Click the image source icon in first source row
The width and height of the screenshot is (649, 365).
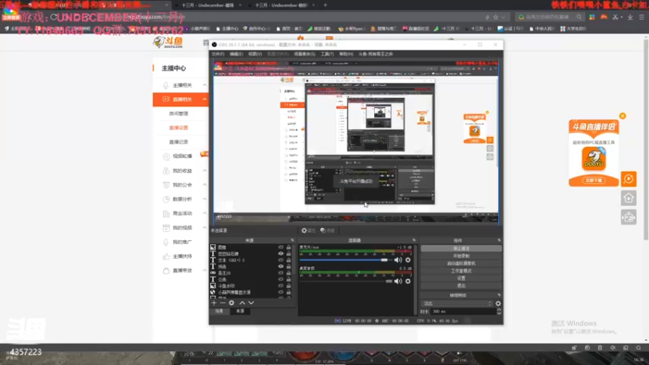[x=213, y=247]
